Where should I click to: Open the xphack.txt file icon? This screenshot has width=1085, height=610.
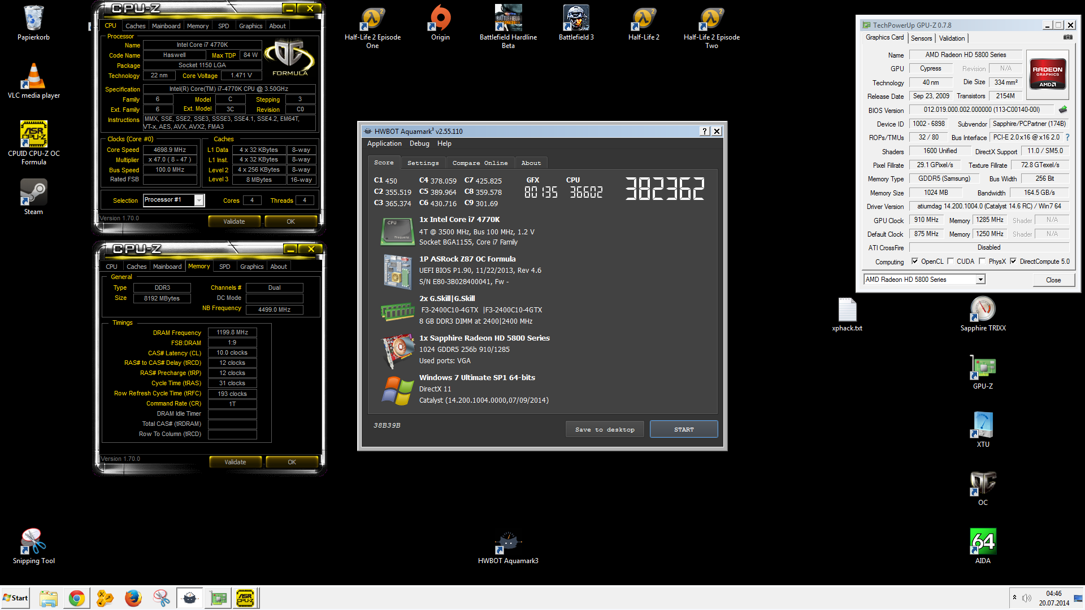click(x=848, y=314)
